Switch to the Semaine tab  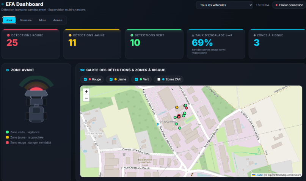point(25,20)
